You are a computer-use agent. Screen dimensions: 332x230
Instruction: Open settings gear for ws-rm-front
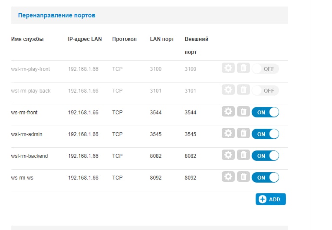coord(228,111)
